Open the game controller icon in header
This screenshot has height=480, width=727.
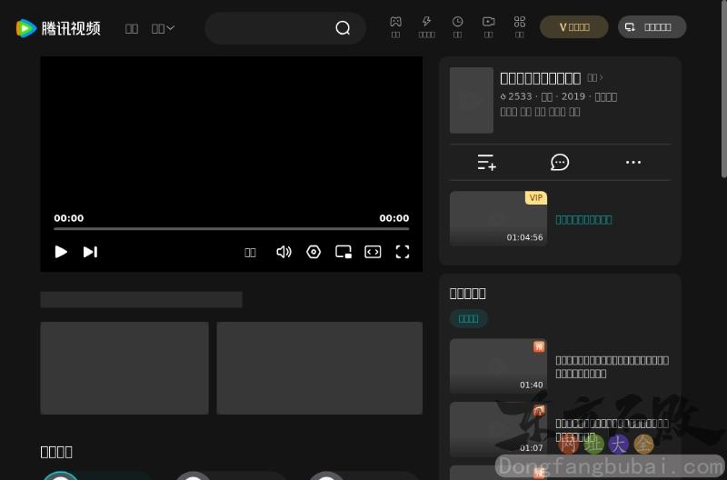[395, 22]
